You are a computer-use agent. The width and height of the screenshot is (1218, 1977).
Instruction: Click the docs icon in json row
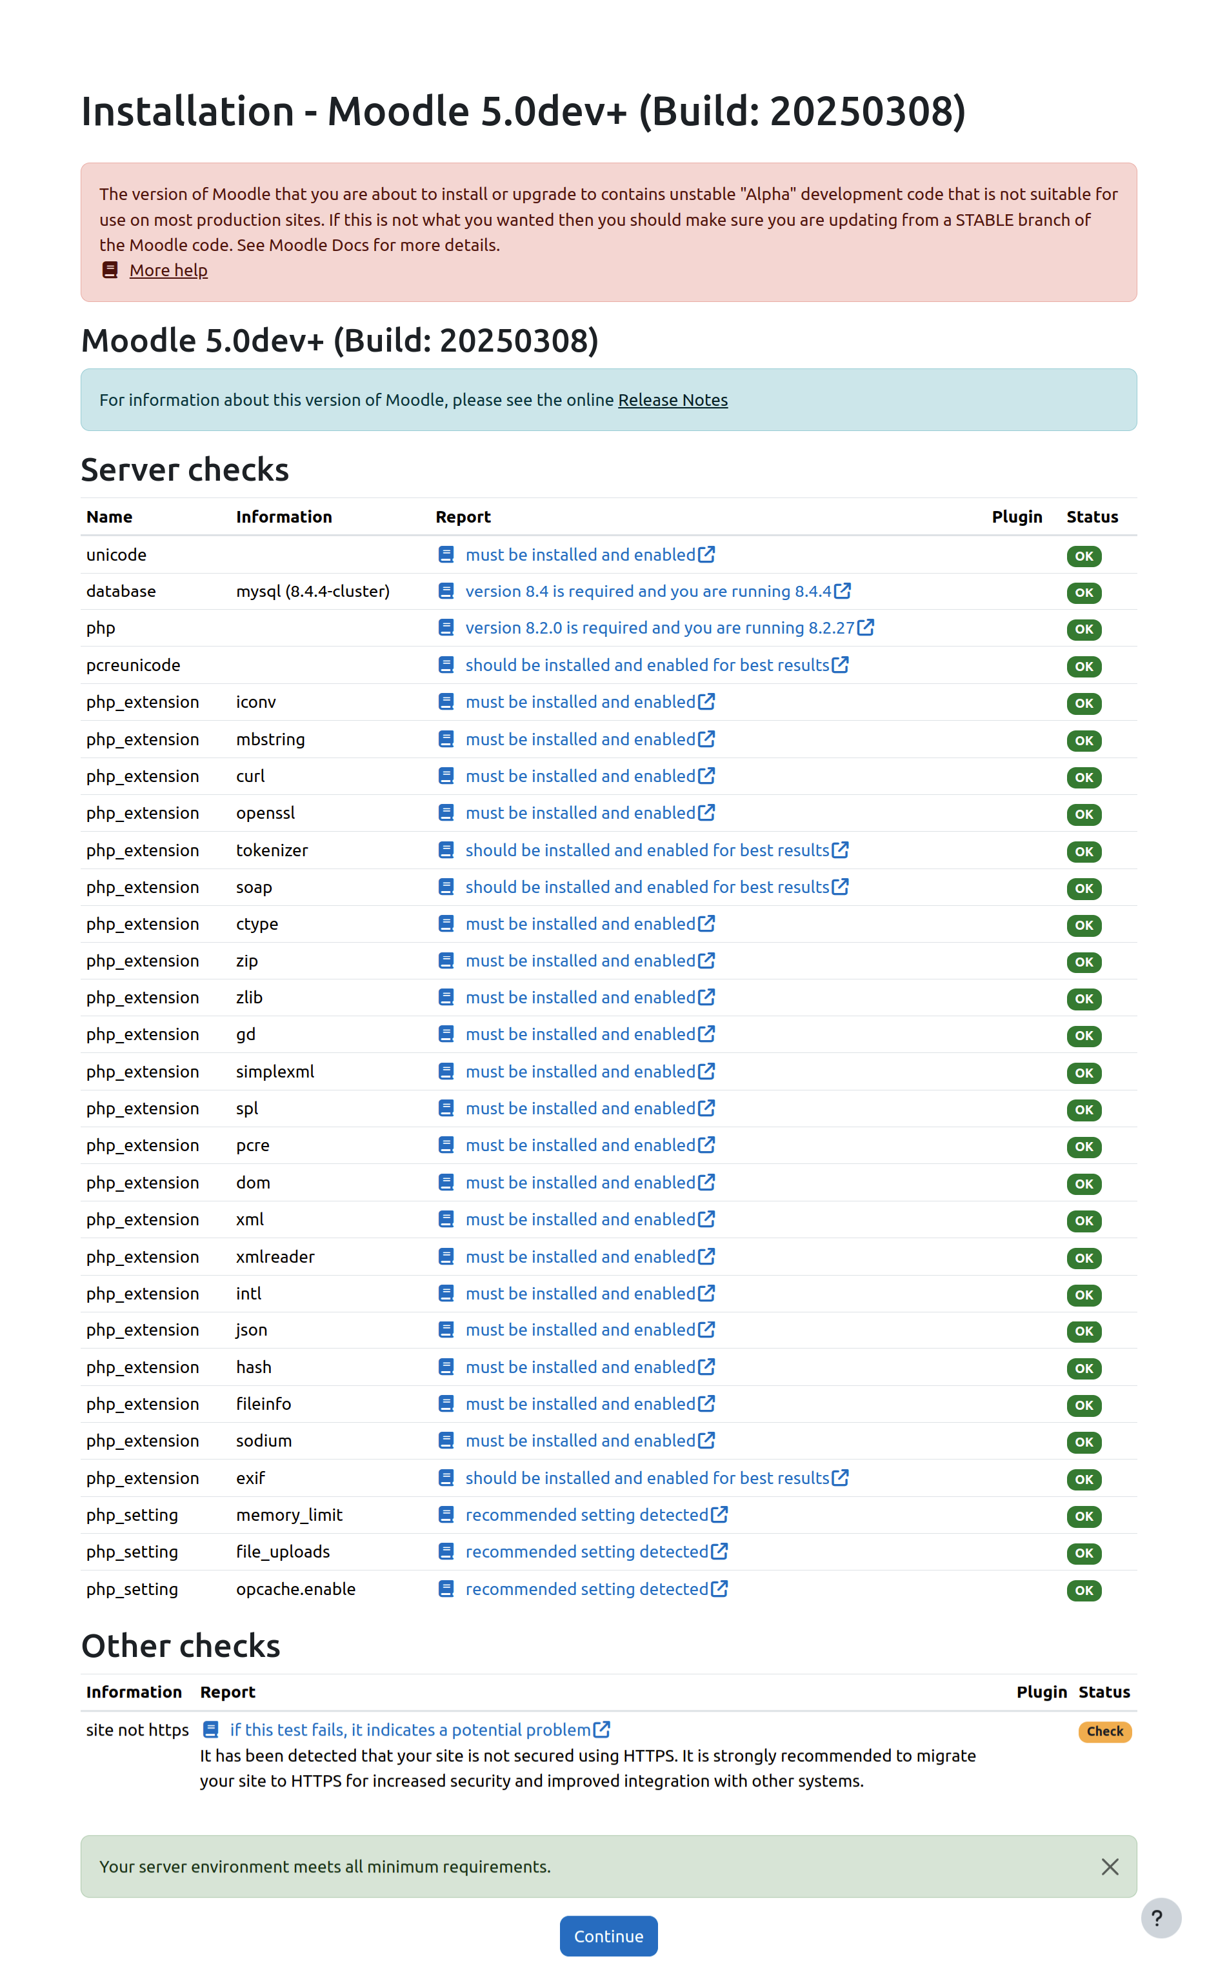pyautogui.click(x=446, y=1330)
